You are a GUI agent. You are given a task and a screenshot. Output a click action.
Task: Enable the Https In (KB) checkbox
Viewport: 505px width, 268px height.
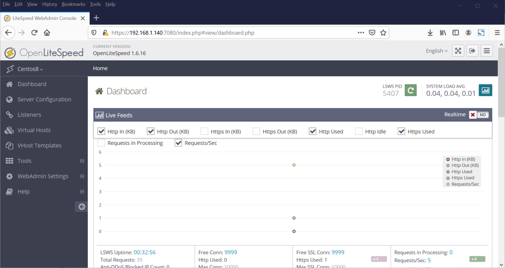coord(204,131)
